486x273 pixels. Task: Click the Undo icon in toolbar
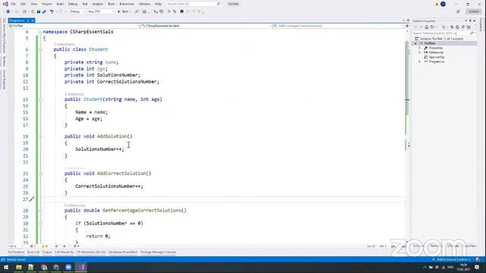tap(52, 11)
